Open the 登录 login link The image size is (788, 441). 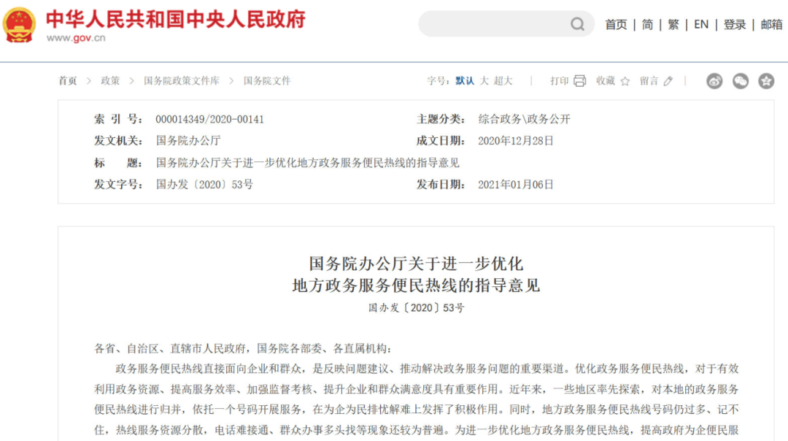734,25
